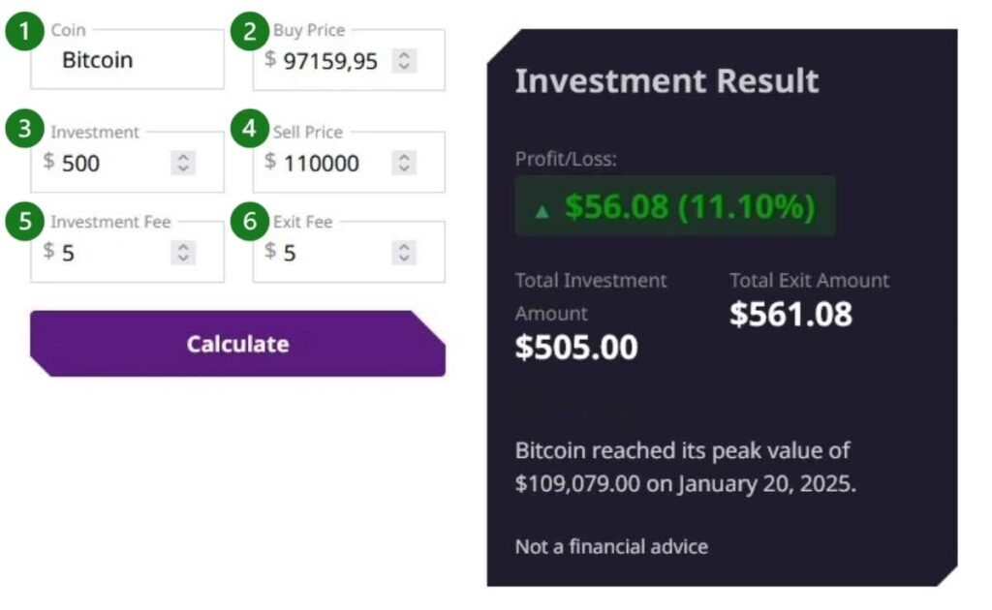The image size is (992, 610).
Task: Click into the Buy Price input
Action: [x=329, y=62]
